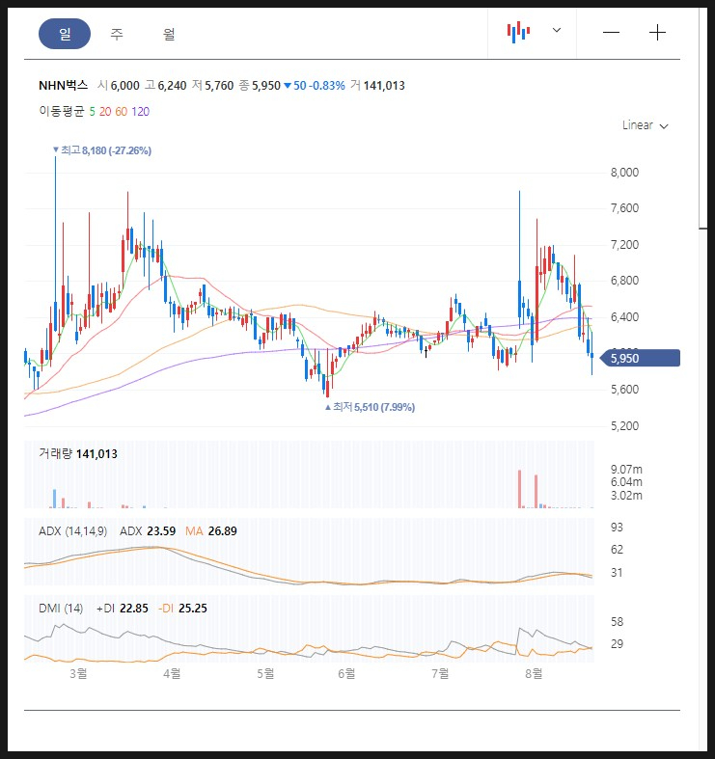
Task: Click the ADX (14,14,9) indicator label
Action: (73, 531)
